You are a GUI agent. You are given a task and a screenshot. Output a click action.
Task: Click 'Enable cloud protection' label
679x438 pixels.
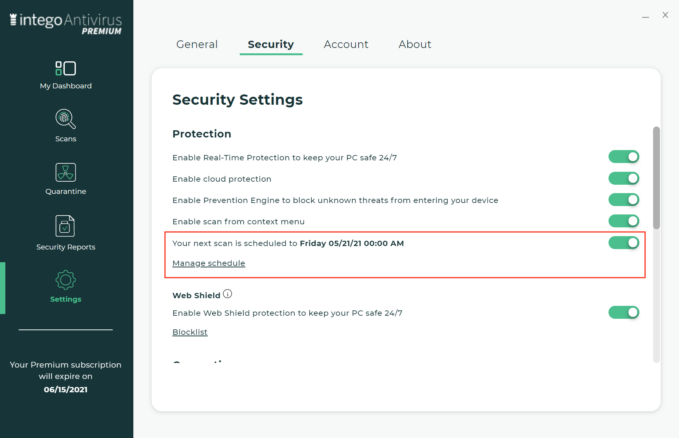coord(222,179)
